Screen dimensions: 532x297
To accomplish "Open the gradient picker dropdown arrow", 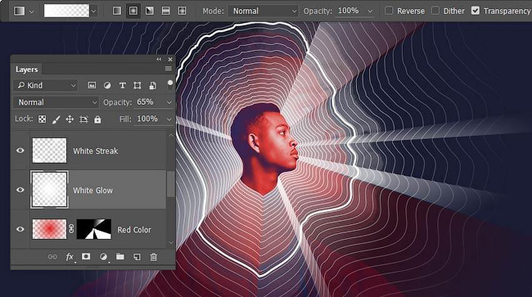I will pyautogui.click(x=93, y=11).
